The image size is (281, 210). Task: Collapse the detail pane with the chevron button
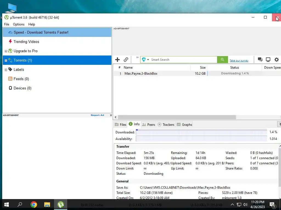click(x=279, y=124)
